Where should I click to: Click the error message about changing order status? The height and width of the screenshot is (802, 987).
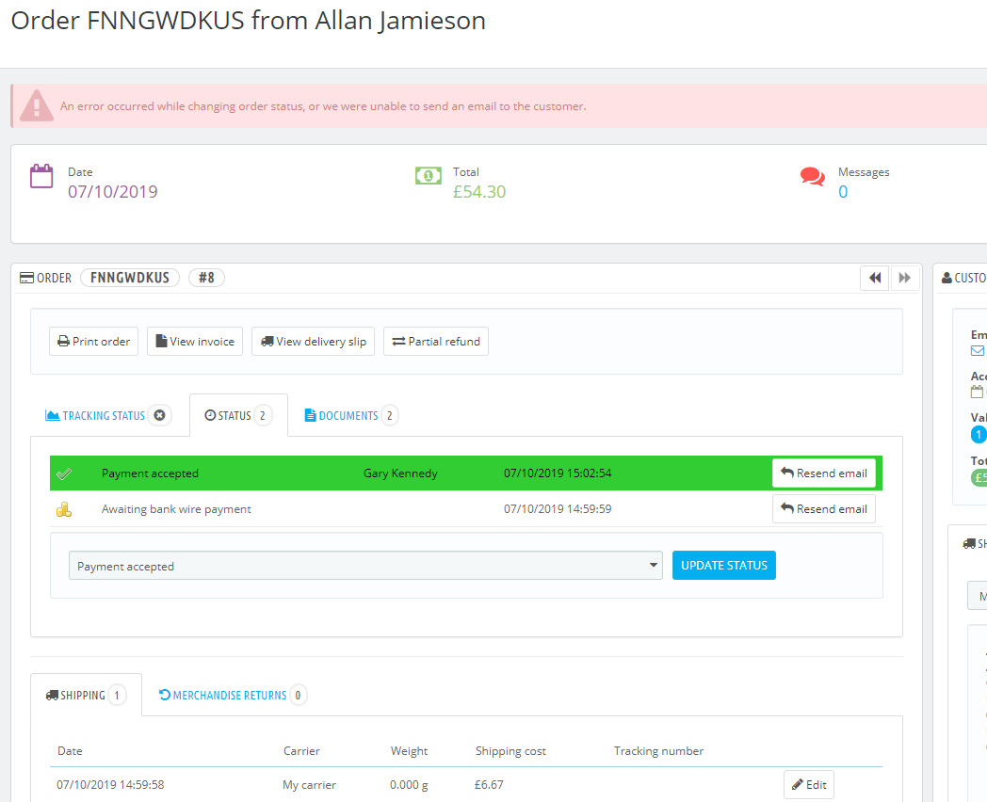click(x=323, y=106)
